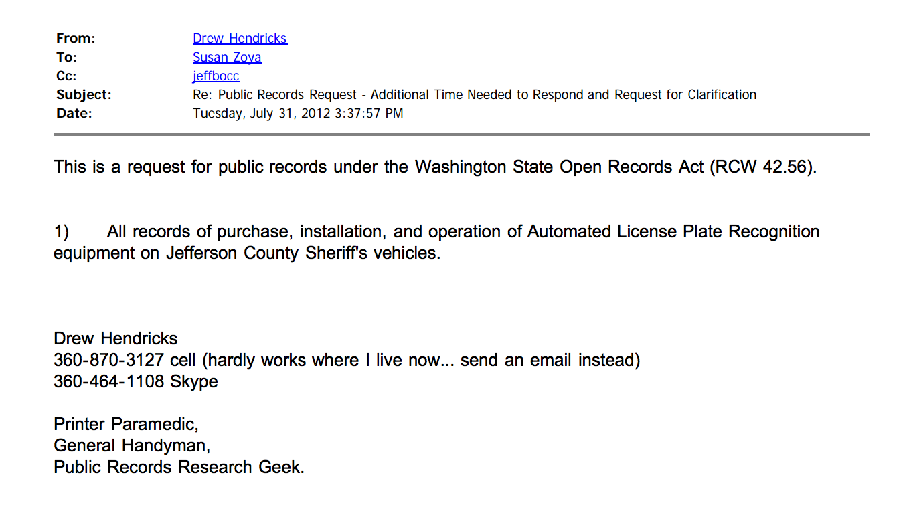
Task: Click the "To:" header label
Action: coord(66,58)
